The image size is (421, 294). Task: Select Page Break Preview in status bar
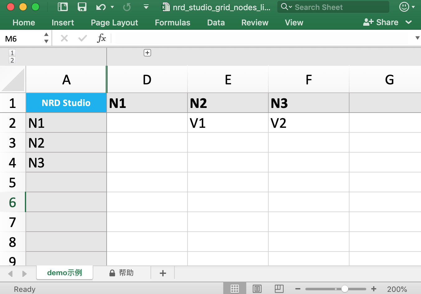(279, 289)
